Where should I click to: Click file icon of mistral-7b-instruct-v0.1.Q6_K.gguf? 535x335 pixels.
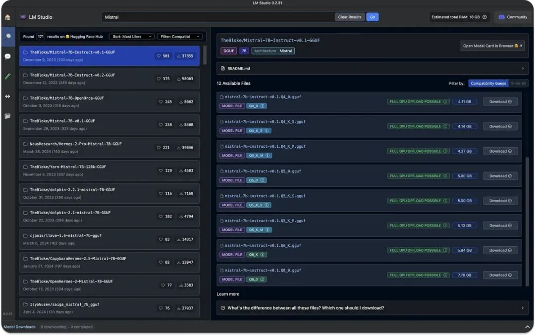coord(222,245)
